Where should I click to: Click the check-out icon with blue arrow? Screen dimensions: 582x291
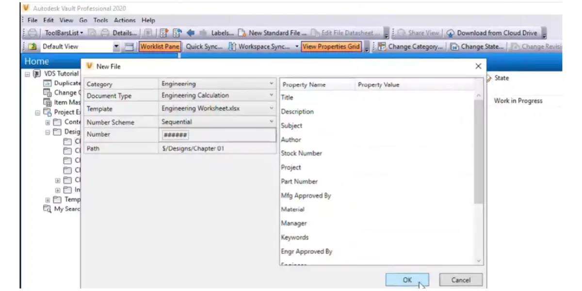tap(177, 33)
